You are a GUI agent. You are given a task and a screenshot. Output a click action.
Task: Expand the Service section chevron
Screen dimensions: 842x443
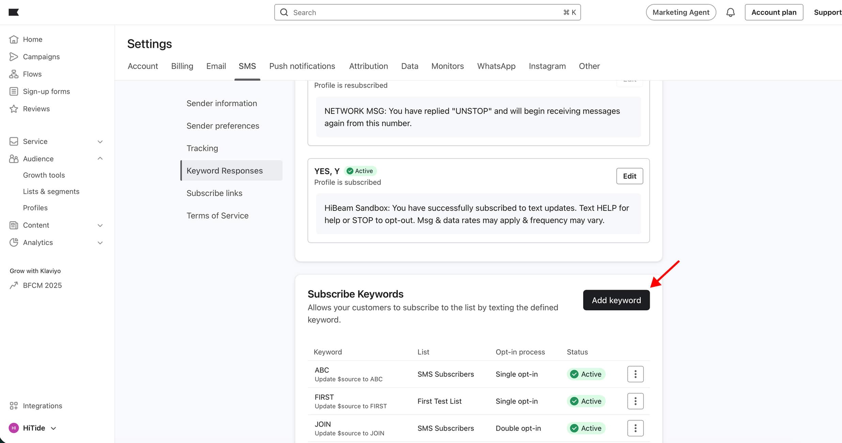(x=100, y=142)
